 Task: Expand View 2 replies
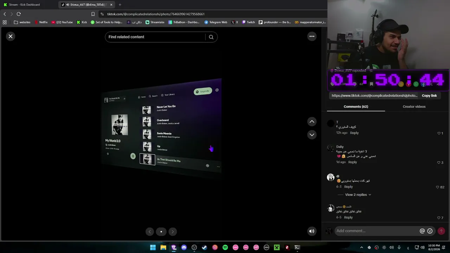[358, 195]
